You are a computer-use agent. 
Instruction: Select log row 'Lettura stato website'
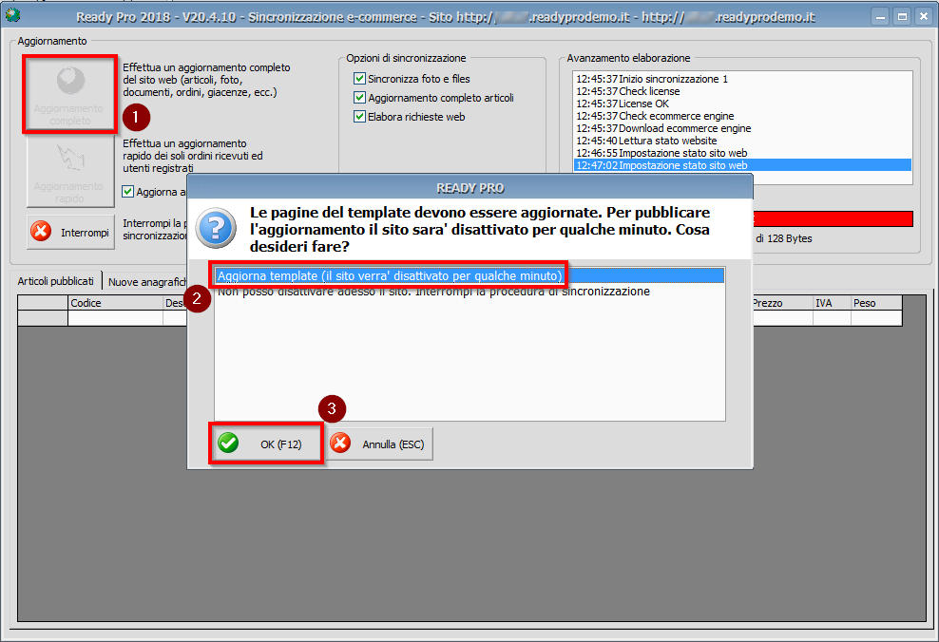click(742, 141)
